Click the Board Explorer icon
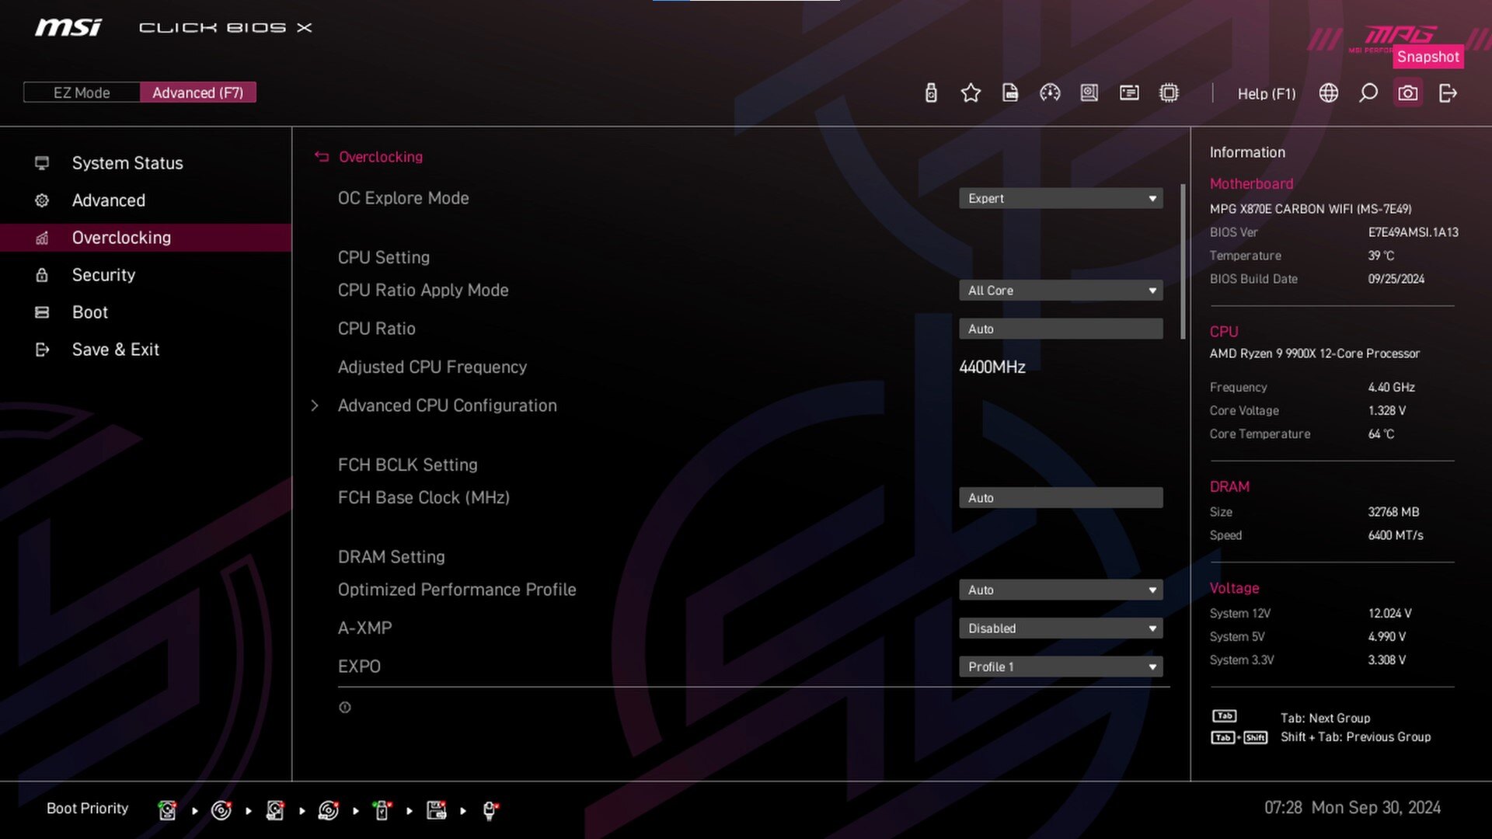The image size is (1492, 839). pyautogui.click(x=1168, y=92)
